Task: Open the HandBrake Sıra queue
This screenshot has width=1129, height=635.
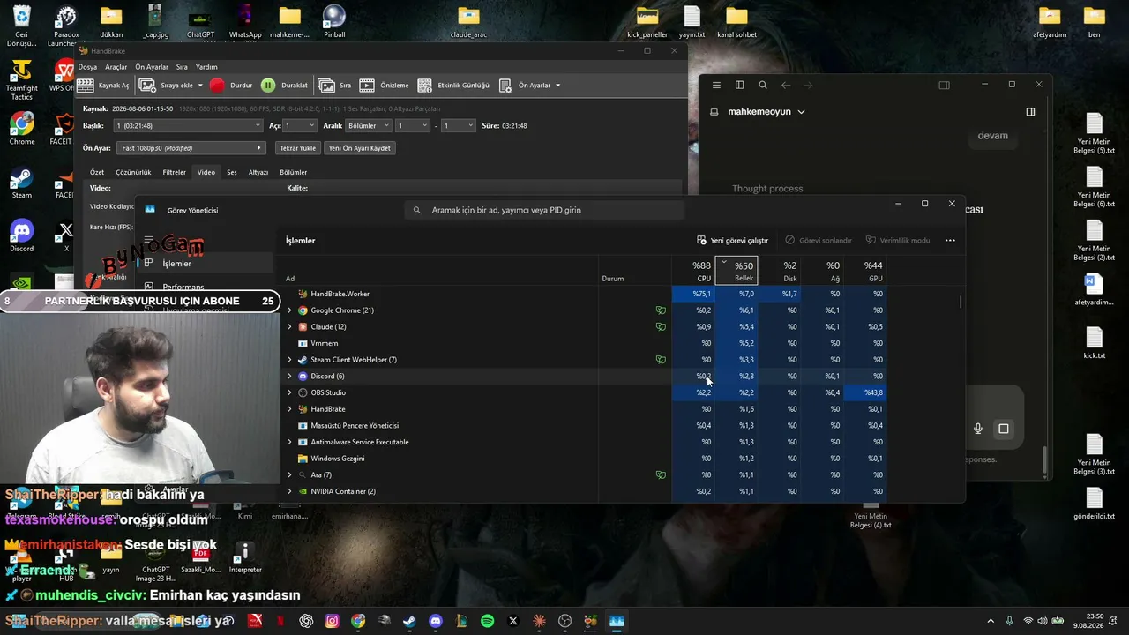Action: (335, 86)
